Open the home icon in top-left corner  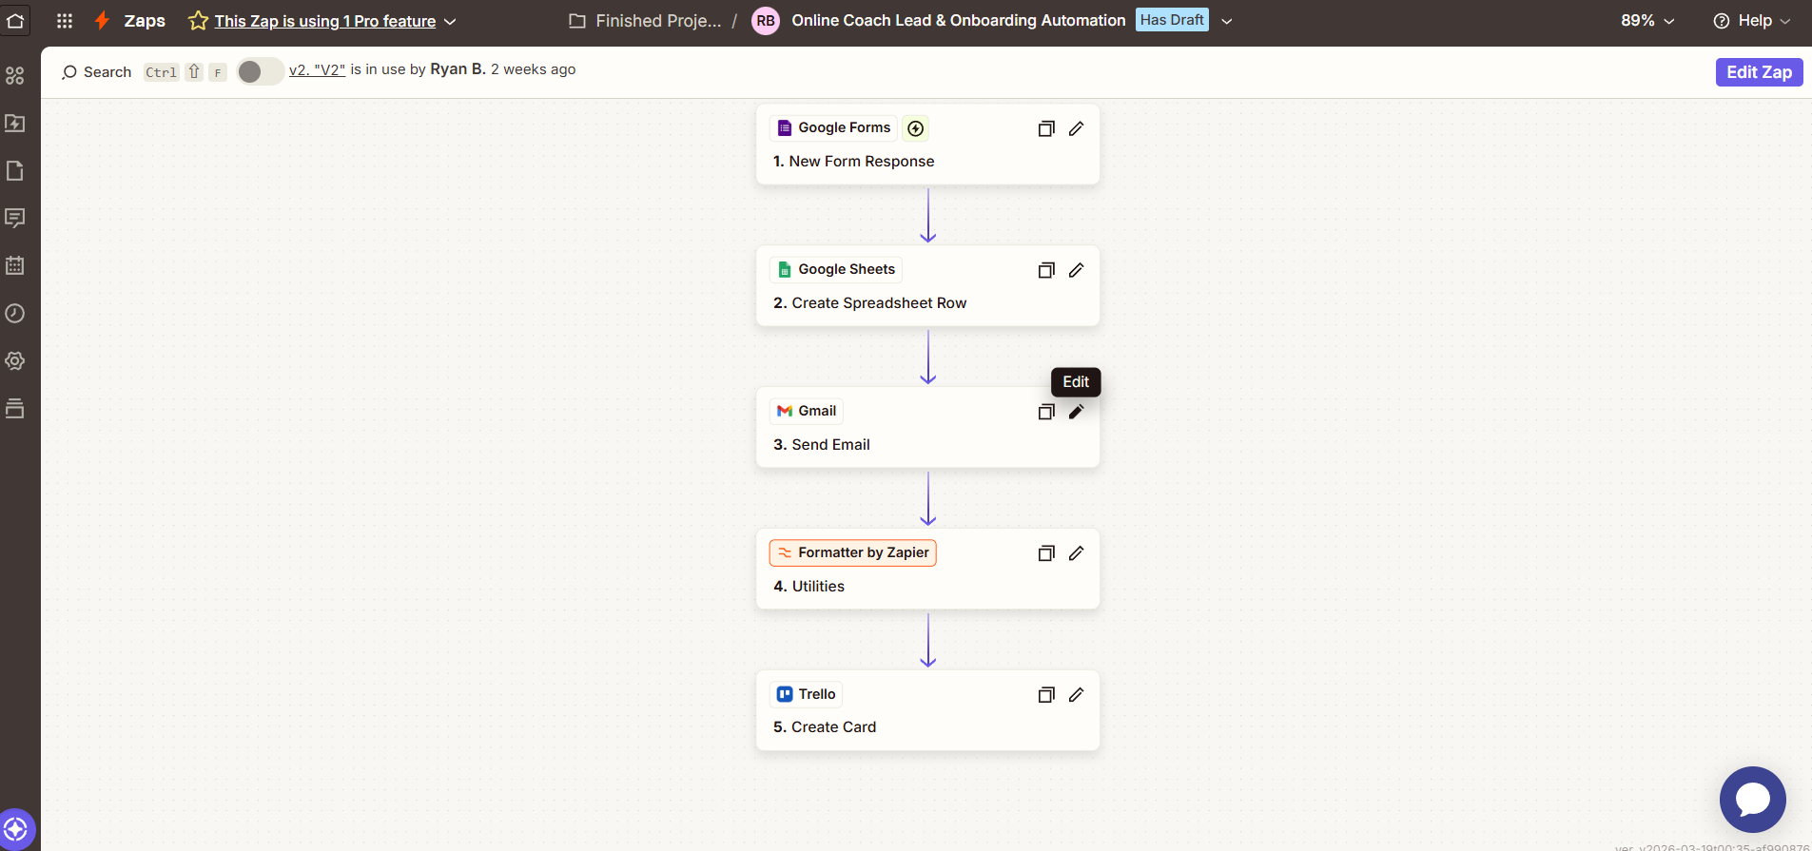(15, 20)
